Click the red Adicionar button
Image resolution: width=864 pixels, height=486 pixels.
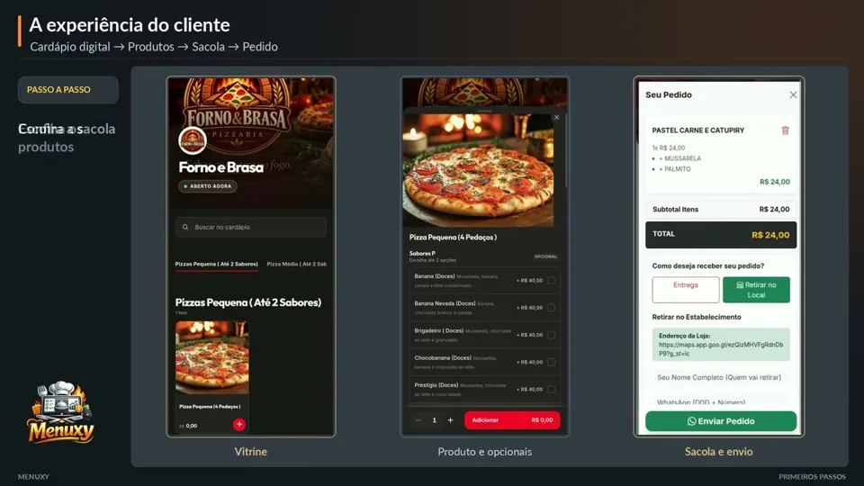pos(512,420)
